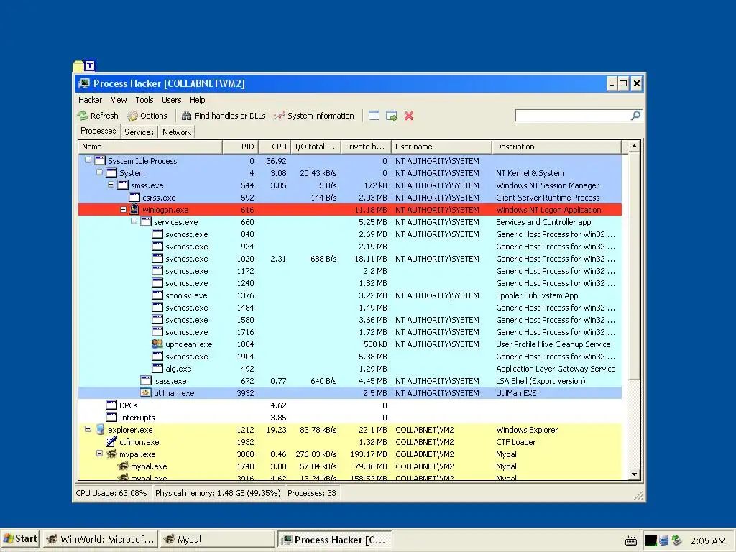Collapse the explorer.exe tree node

coord(88,428)
